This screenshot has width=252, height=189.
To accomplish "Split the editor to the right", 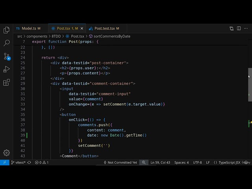I will tap(239, 28).
